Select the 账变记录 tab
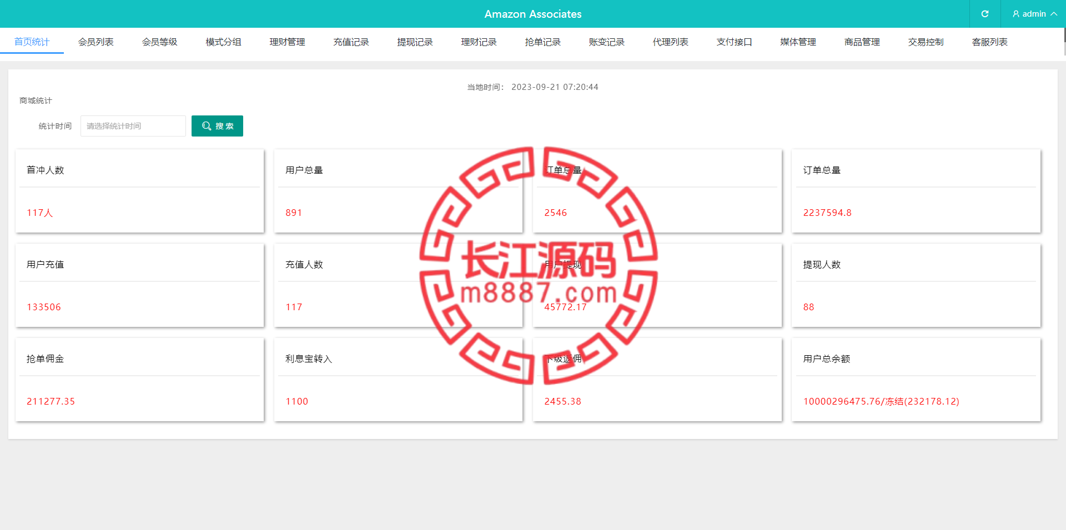Viewport: 1066px width, 530px height. click(606, 42)
